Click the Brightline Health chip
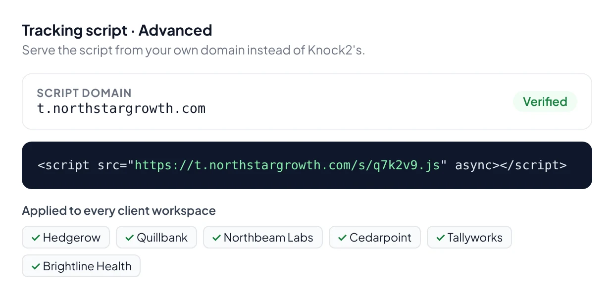This screenshot has height=299, width=614. pos(81,266)
